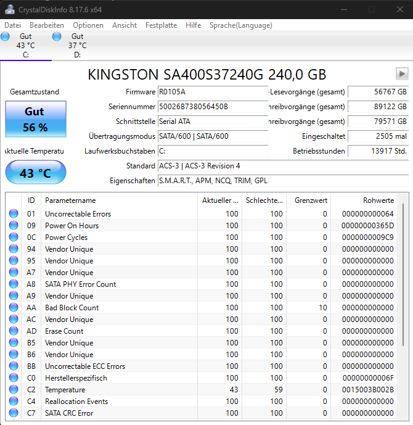Click the Grenzwert value 10

pos(323,308)
